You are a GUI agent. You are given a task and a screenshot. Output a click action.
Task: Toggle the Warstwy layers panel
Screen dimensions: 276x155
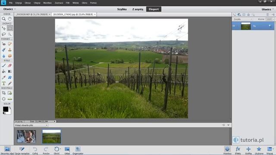click(x=227, y=150)
